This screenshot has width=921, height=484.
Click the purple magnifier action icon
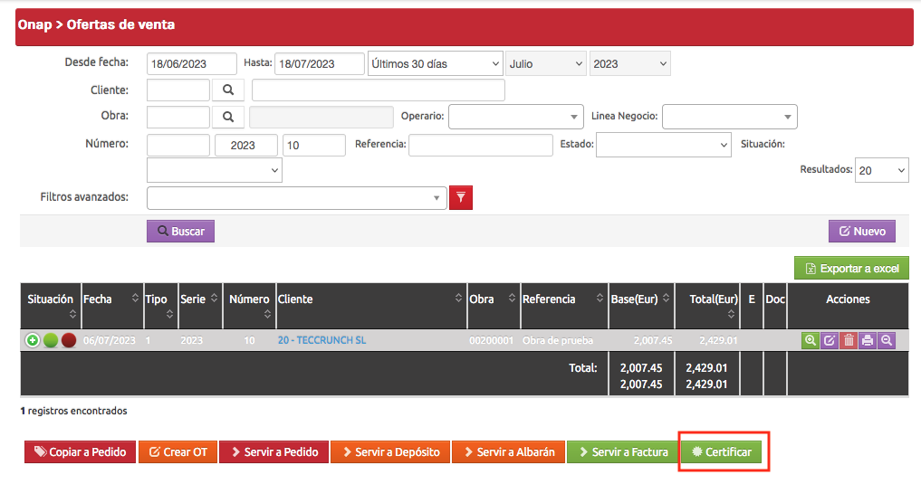pos(887,340)
